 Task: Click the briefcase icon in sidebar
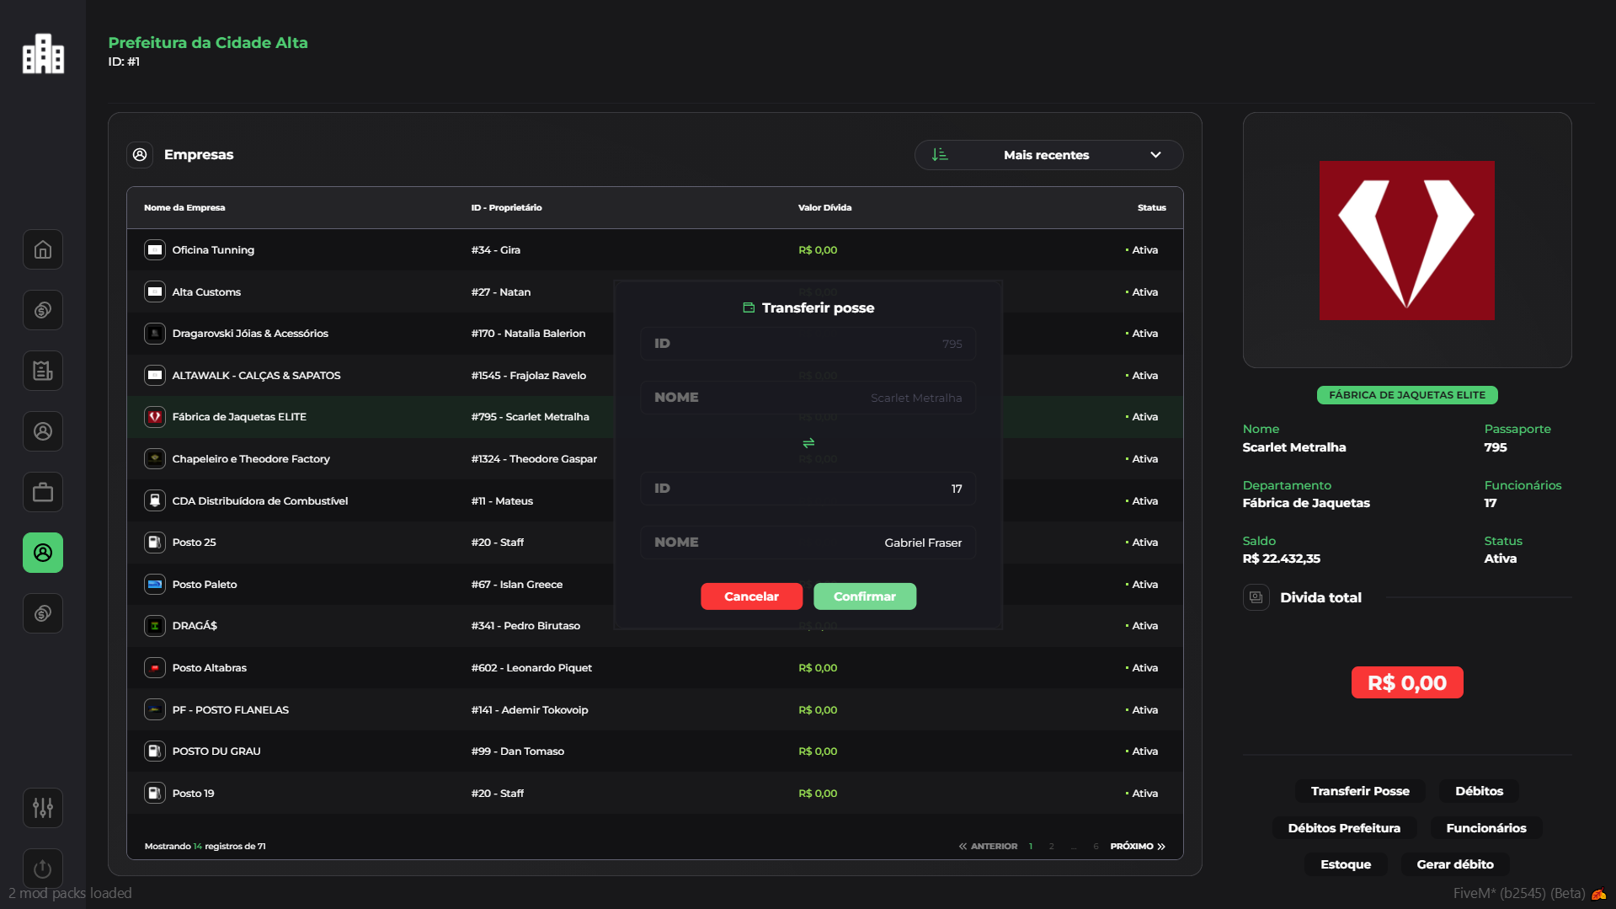tap(43, 493)
